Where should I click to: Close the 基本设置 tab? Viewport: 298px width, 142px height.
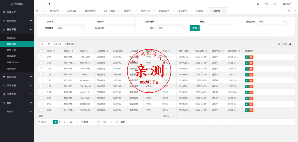point(62,11)
